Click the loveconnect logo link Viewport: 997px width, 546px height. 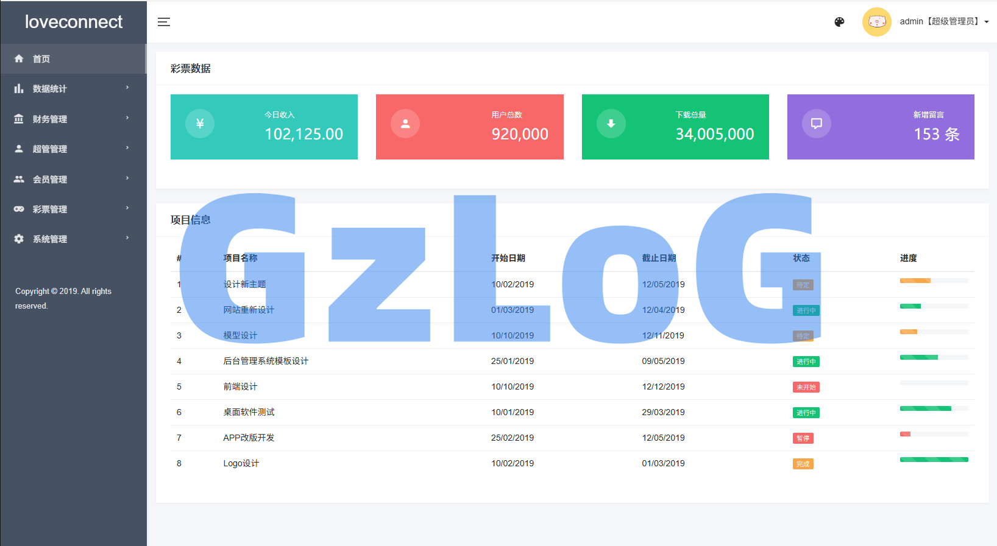click(74, 22)
